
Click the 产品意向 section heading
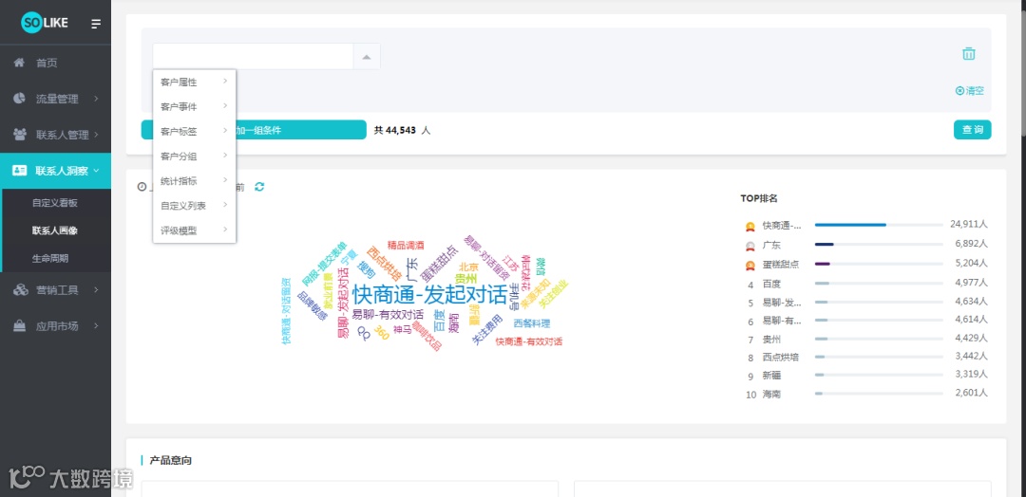click(171, 460)
